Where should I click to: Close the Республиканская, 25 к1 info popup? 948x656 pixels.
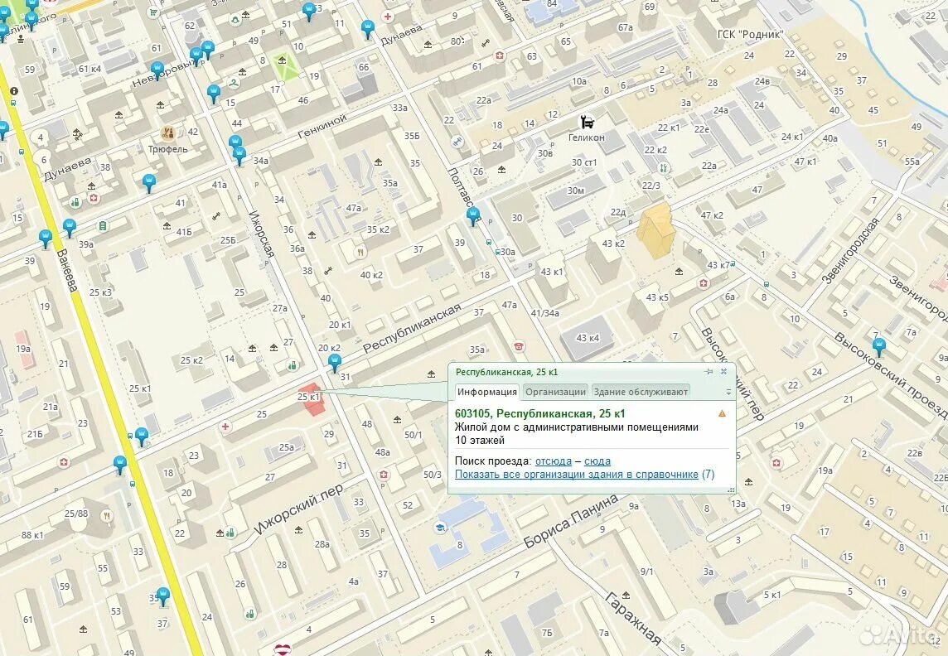(723, 372)
